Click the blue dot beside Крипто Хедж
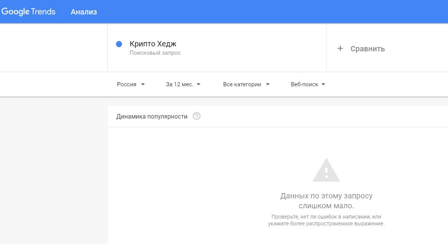Screen dimensions: 448x244 (119, 44)
